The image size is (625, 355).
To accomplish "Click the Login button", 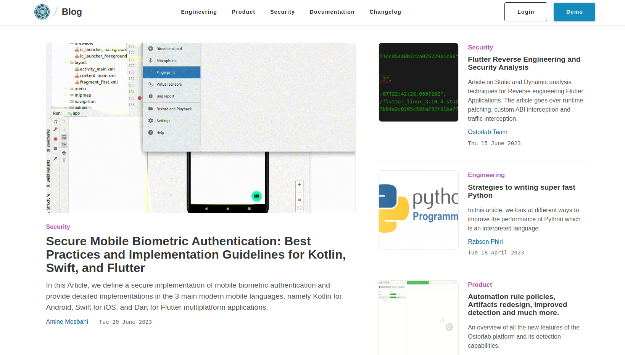I will tap(525, 12).
